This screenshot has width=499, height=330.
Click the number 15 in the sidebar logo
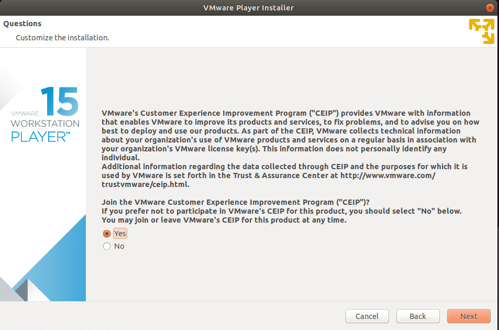(x=58, y=100)
